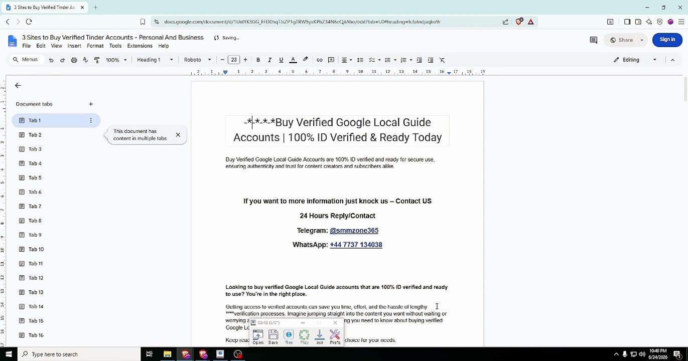688x361 pixels.
Task: Open Tab 1 options three-dot menu
Action: click(x=91, y=121)
